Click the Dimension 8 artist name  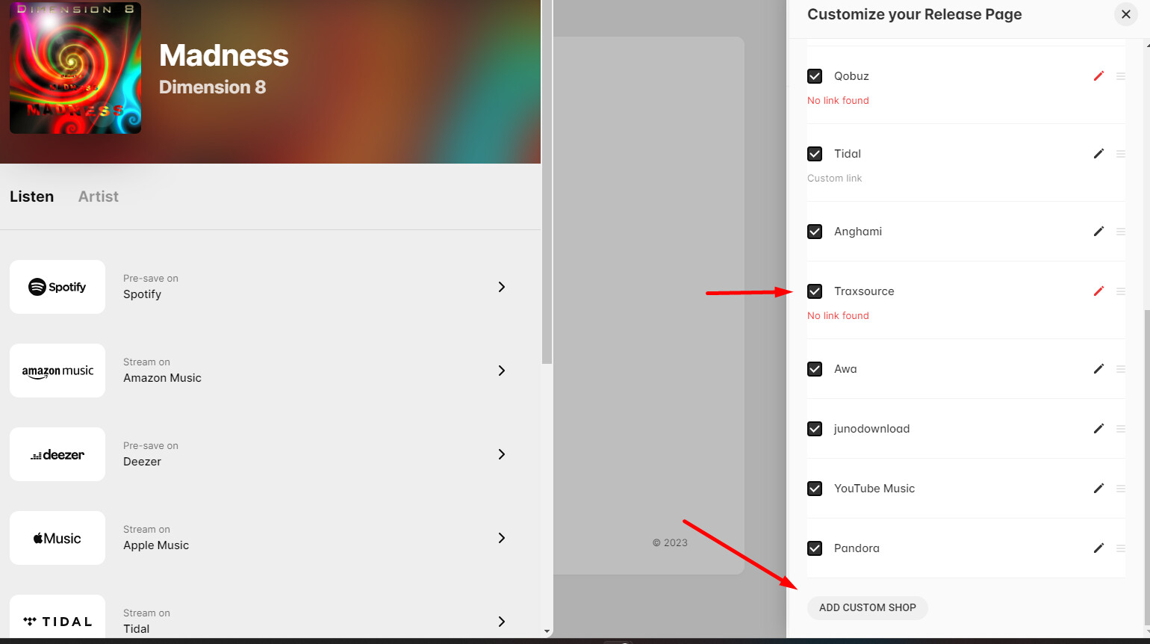click(x=212, y=87)
